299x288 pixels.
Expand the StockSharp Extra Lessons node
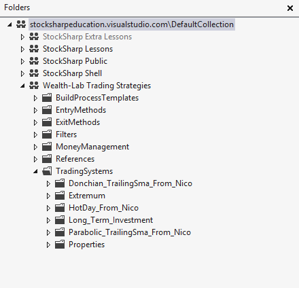point(22,37)
